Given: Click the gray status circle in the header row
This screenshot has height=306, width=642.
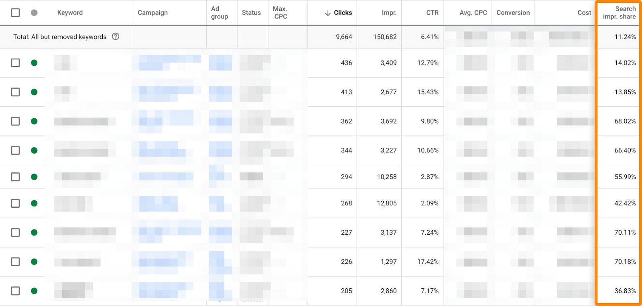Looking at the screenshot, I should tap(34, 12).
